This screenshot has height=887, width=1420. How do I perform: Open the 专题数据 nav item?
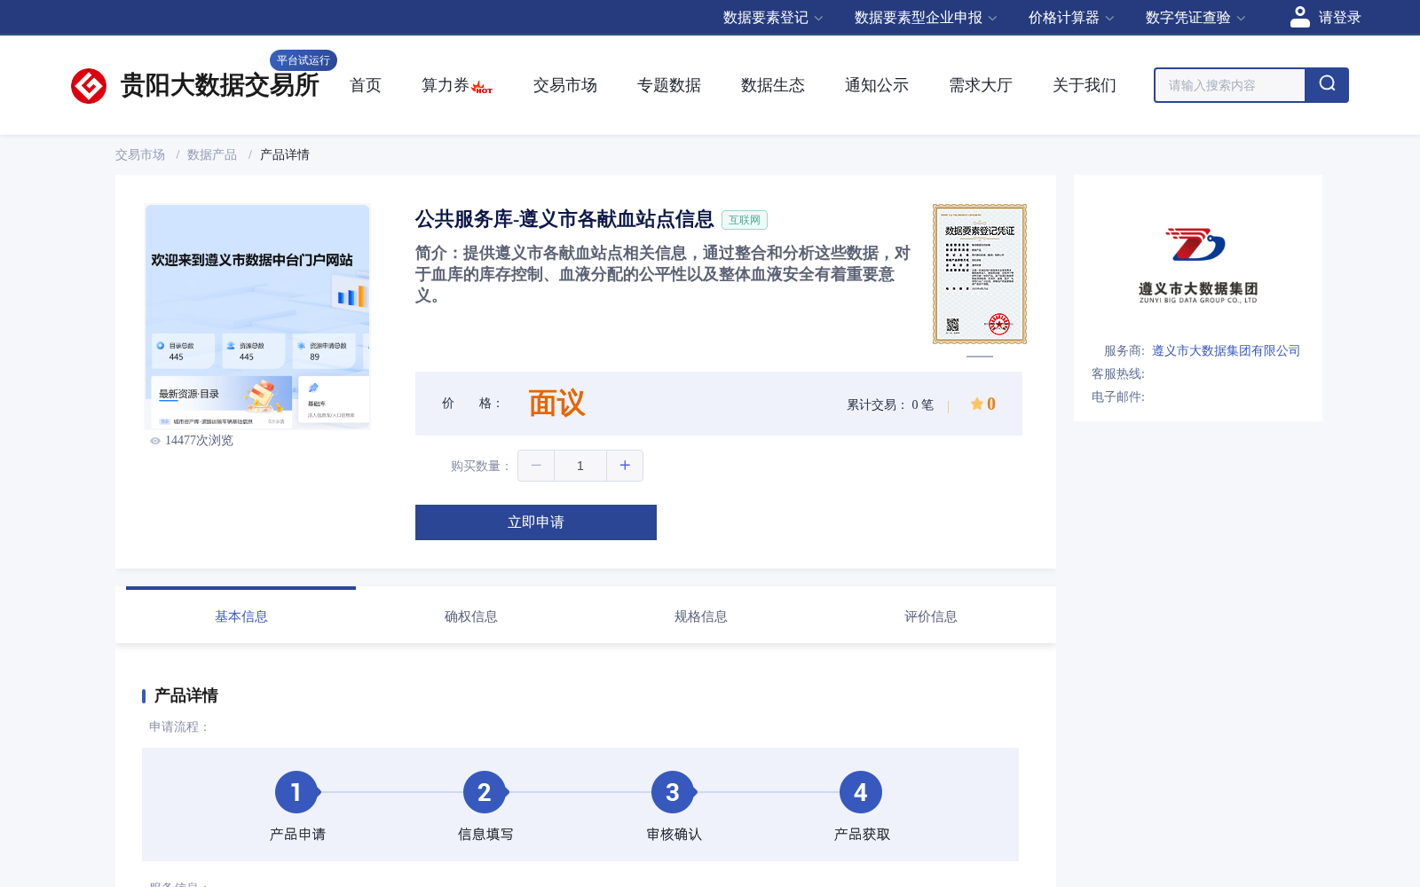(x=669, y=85)
